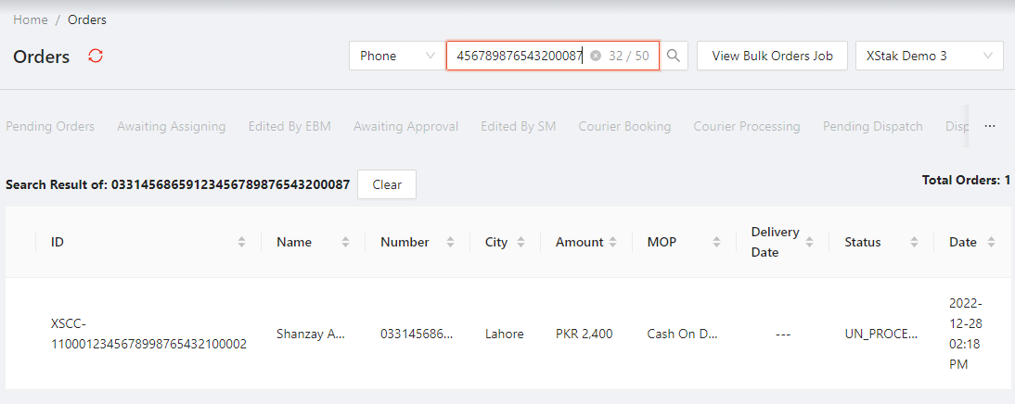The width and height of the screenshot is (1015, 404).
Task: Click inside the phone search input
Action: coord(520,56)
